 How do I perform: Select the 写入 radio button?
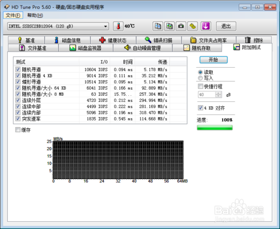point(200,78)
